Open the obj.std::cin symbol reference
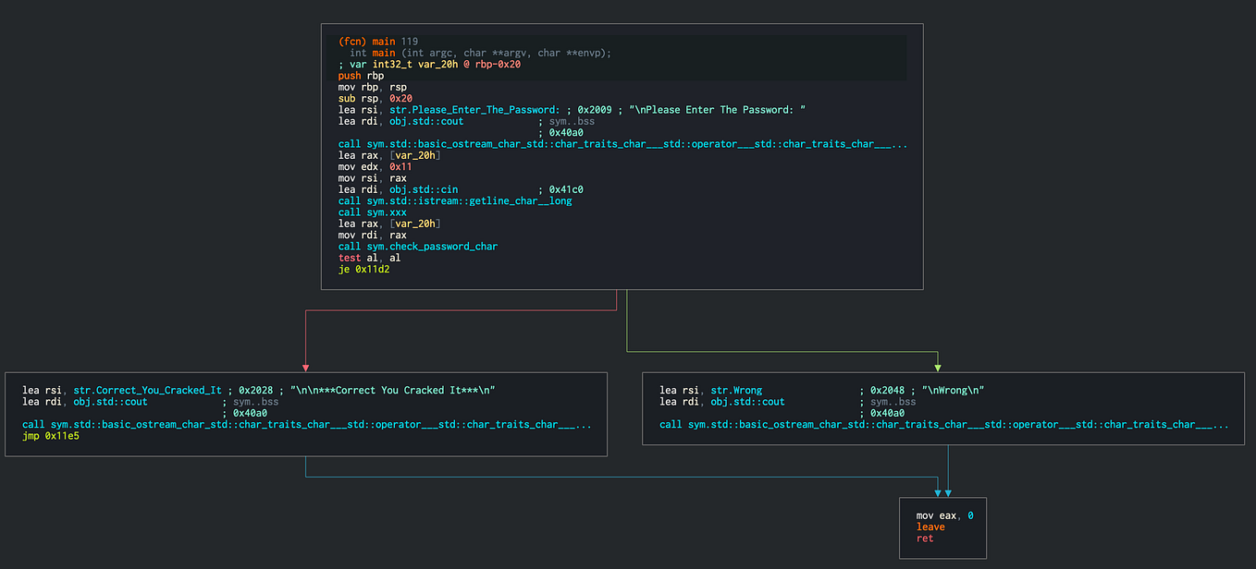1256x569 pixels. [425, 188]
